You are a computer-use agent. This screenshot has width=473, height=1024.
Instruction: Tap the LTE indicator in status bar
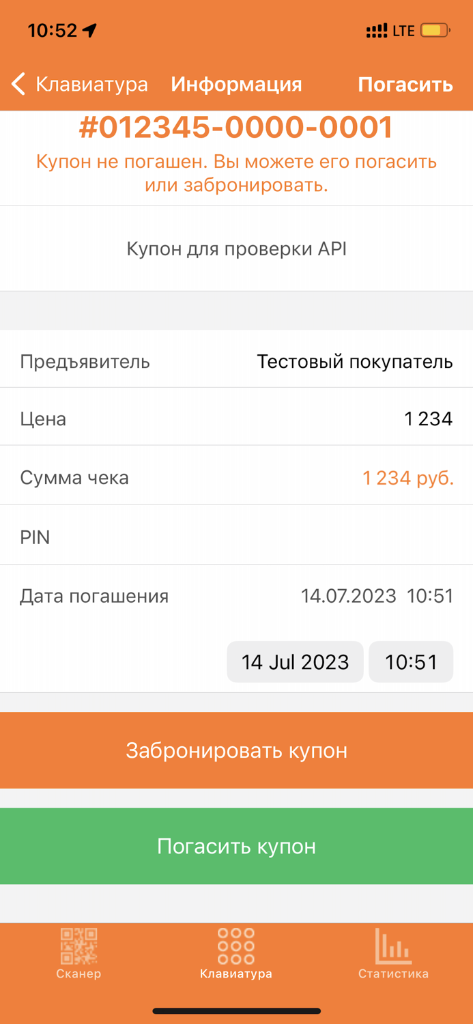pyautogui.click(x=405, y=30)
